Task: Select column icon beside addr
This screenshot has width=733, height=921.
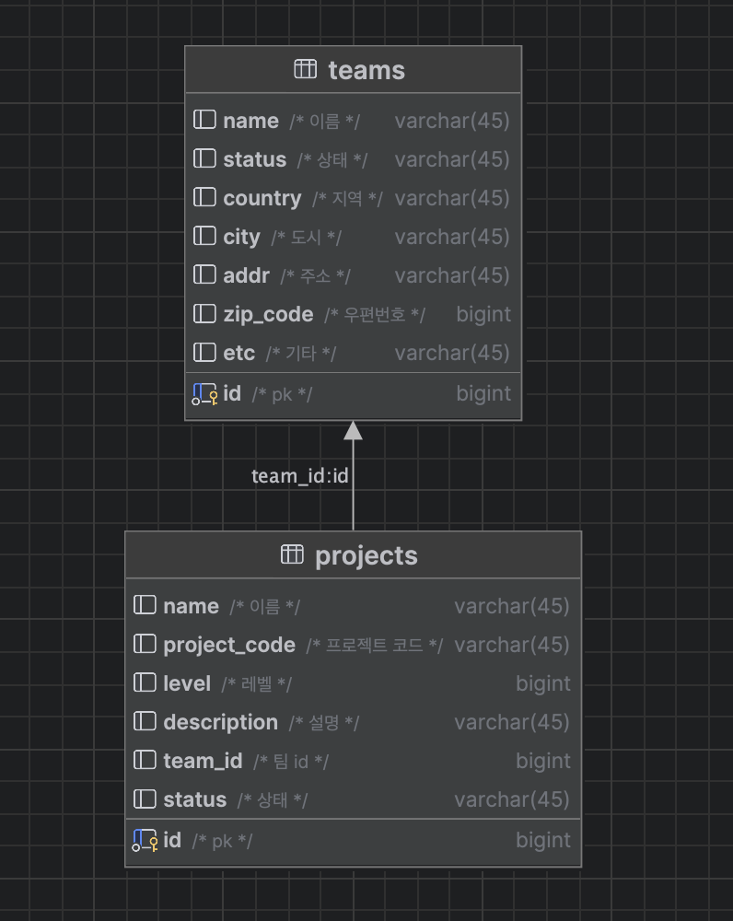Action: pos(204,274)
